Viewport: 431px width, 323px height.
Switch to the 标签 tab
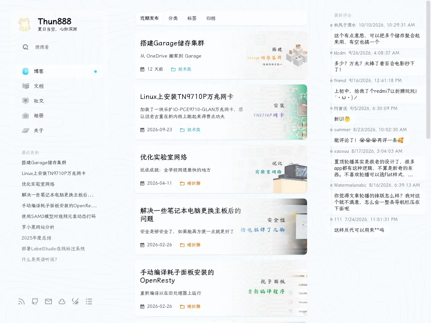192,18
